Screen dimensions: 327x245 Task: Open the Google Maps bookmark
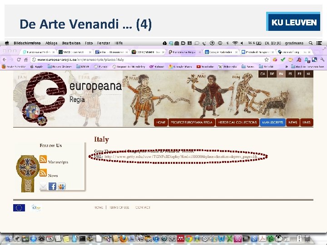tap(180, 67)
